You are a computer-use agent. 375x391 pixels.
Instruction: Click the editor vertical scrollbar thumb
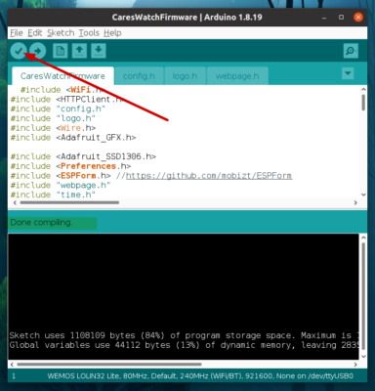pyautogui.click(x=363, y=103)
